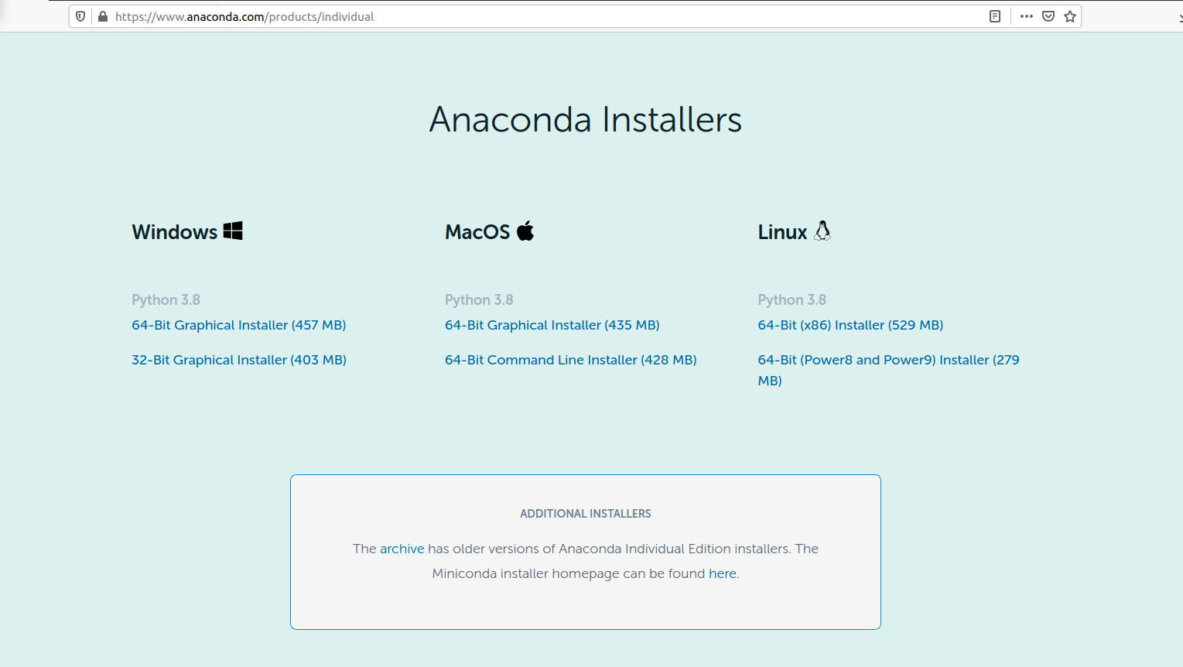Click the 'Anaconda Installers' heading
The image size is (1183, 667).
(586, 120)
